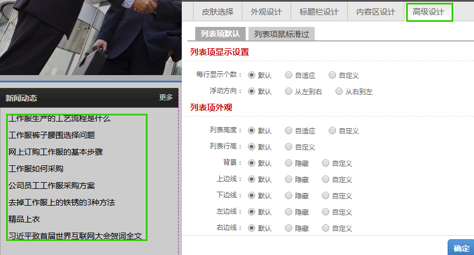The image size is (474, 255).
Task: Click the 确定 button
Action: (461, 248)
